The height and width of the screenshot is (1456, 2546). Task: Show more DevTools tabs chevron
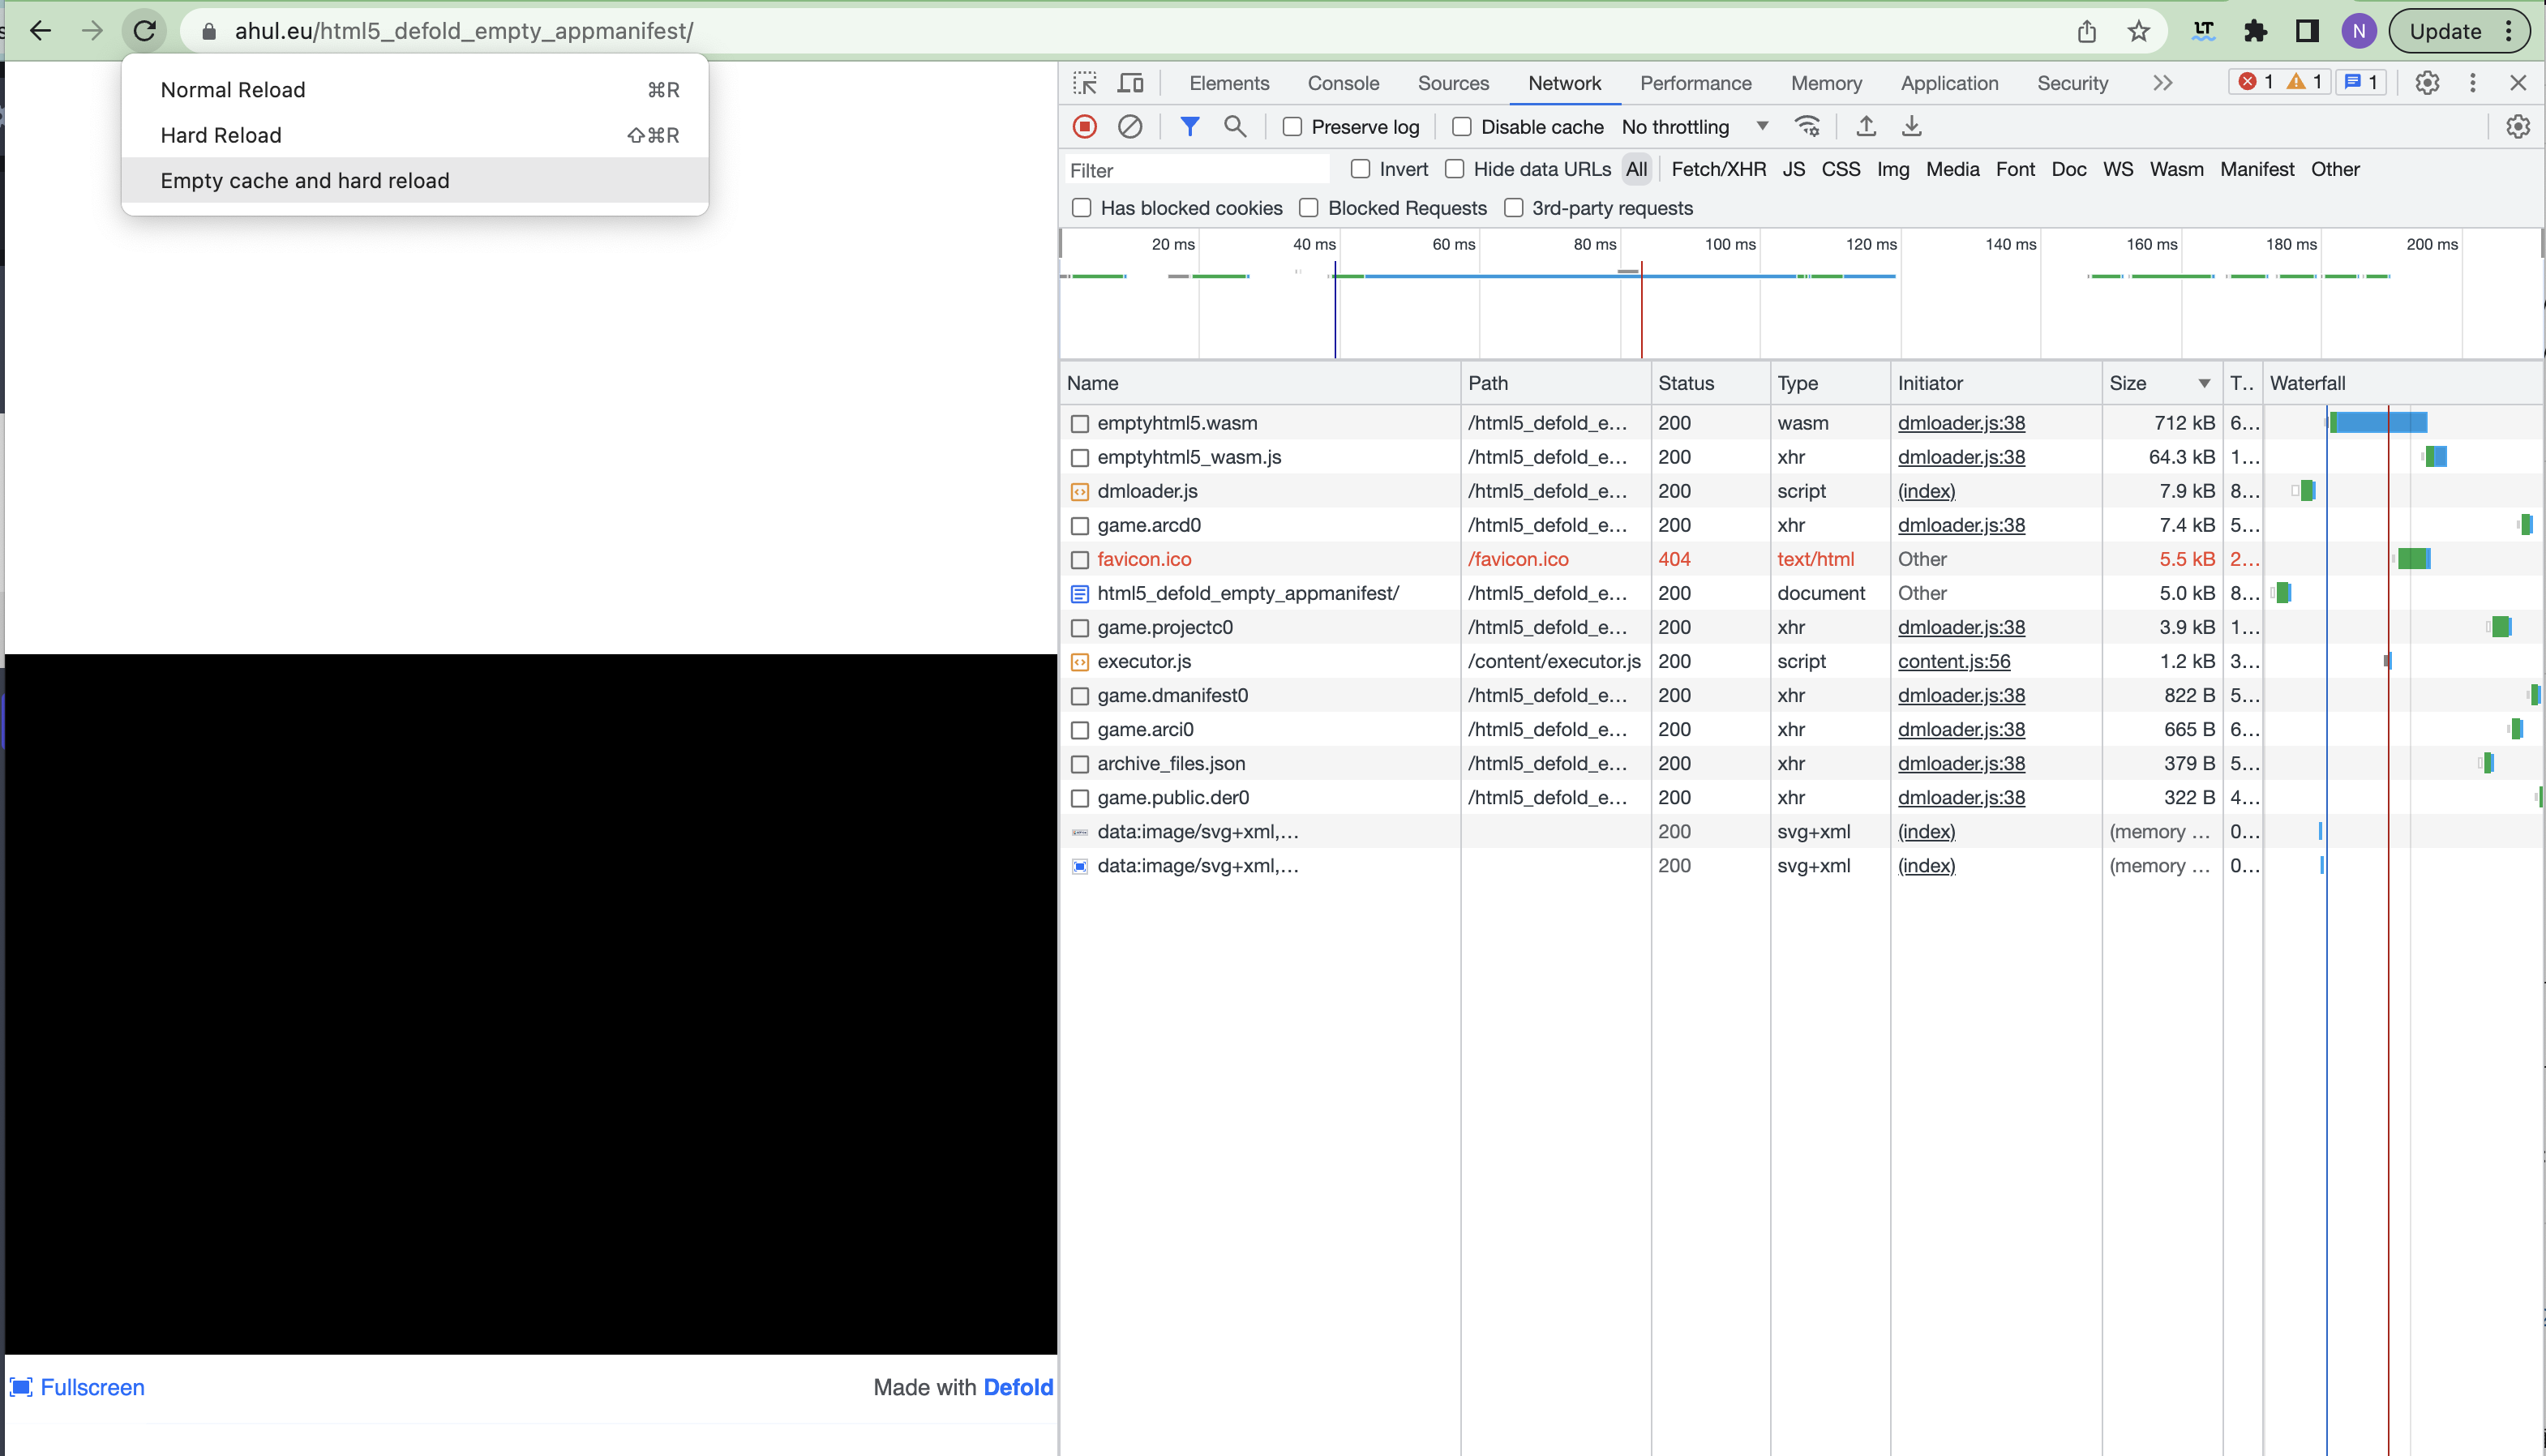coord(2162,83)
